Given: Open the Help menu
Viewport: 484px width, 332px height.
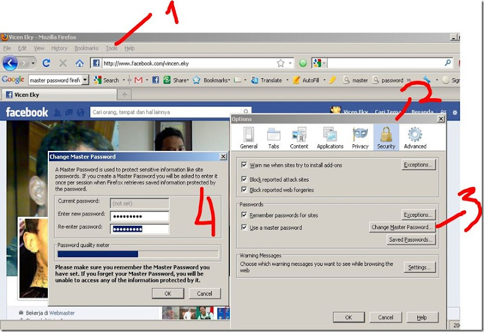Looking at the screenshot, I should coord(129,48).
